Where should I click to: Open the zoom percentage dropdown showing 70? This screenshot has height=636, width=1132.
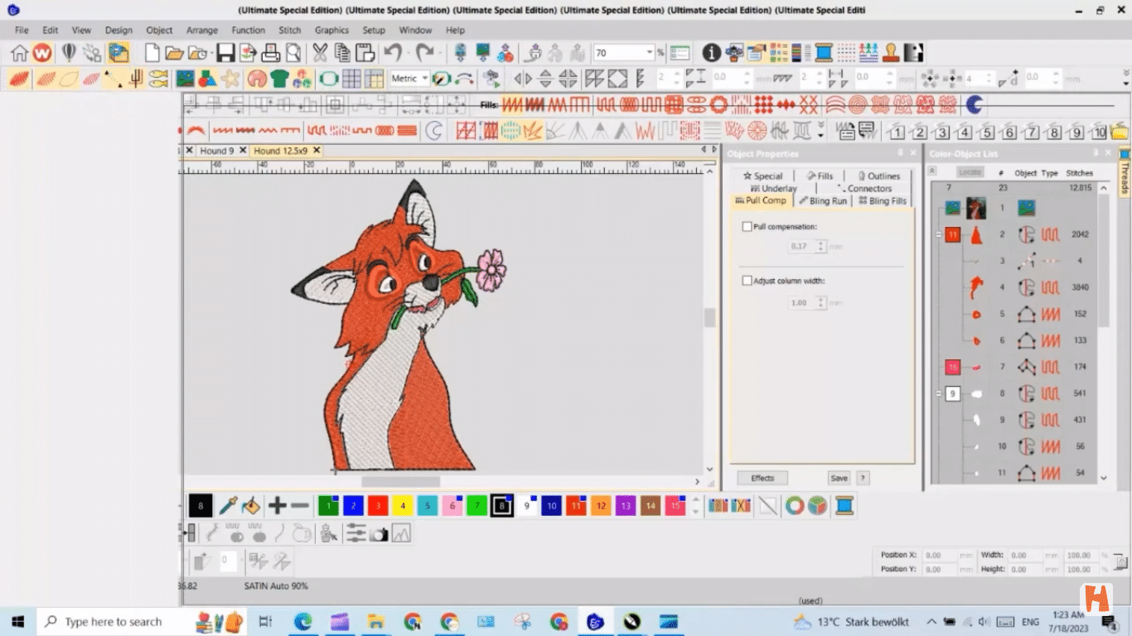649,53
